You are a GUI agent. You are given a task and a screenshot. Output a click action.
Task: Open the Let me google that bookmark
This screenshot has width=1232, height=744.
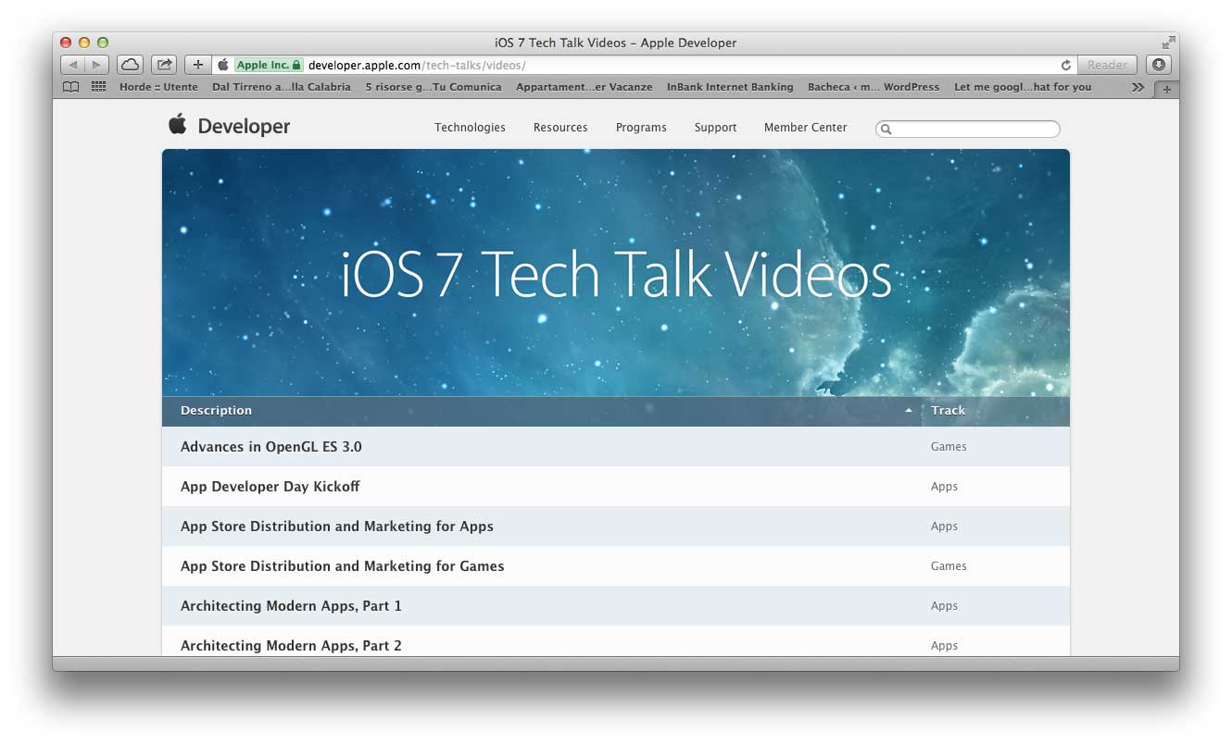pyautogui.click(x=1023, y=87)
